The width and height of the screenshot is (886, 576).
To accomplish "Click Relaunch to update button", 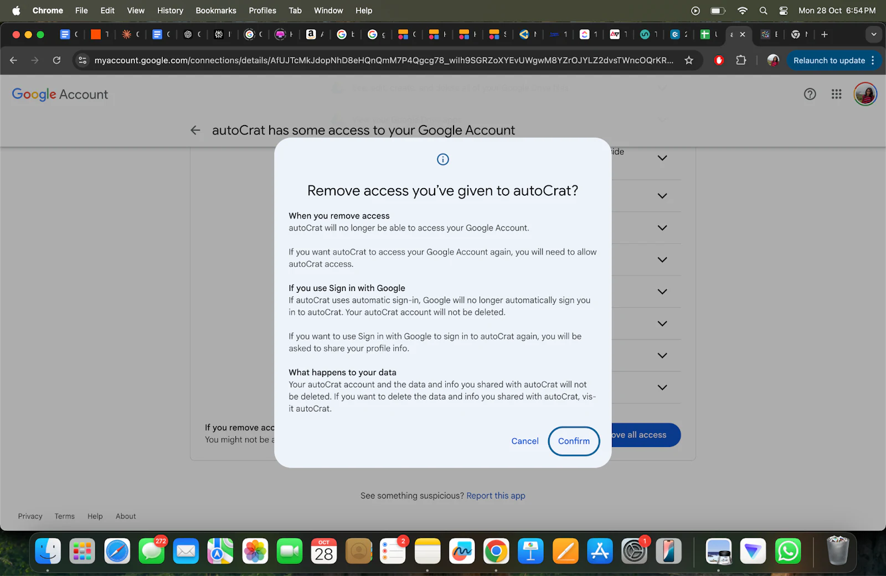I will pos(829,60).
